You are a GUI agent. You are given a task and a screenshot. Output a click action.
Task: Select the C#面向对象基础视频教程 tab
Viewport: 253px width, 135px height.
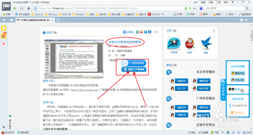pos(35,20)
